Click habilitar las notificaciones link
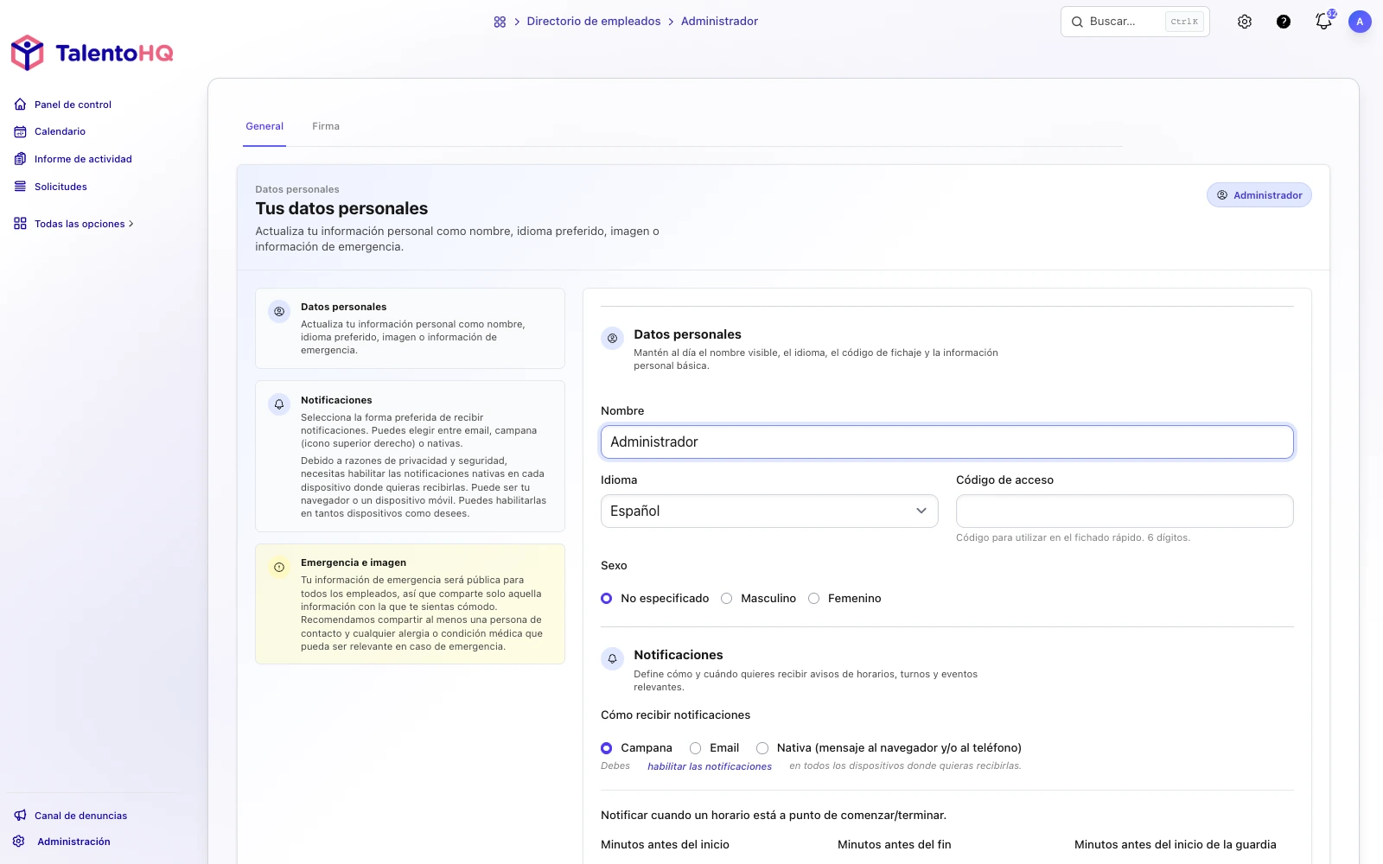Screen dimensions: 1383x864 [x=710, y=766]
